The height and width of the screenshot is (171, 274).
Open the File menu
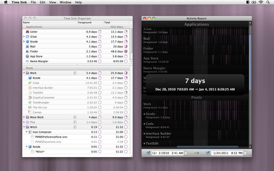[33, 2]
